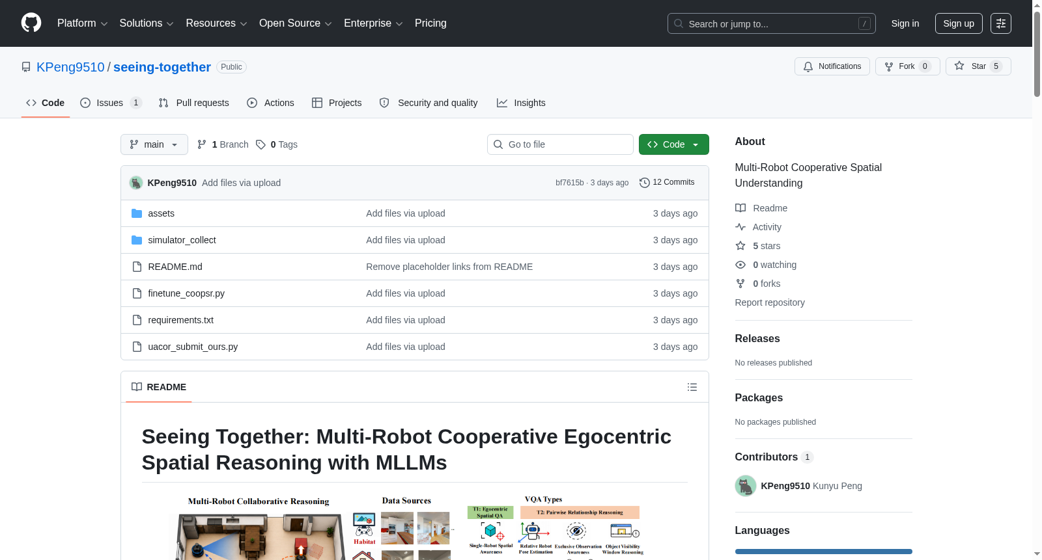Click the README.md file icon

click(137, 267)
